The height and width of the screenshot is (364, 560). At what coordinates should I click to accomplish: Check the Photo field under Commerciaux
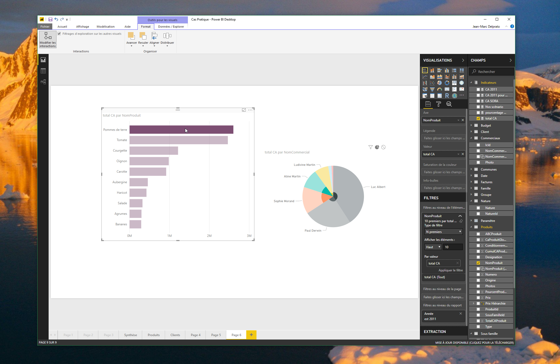(x=478, y=162)
